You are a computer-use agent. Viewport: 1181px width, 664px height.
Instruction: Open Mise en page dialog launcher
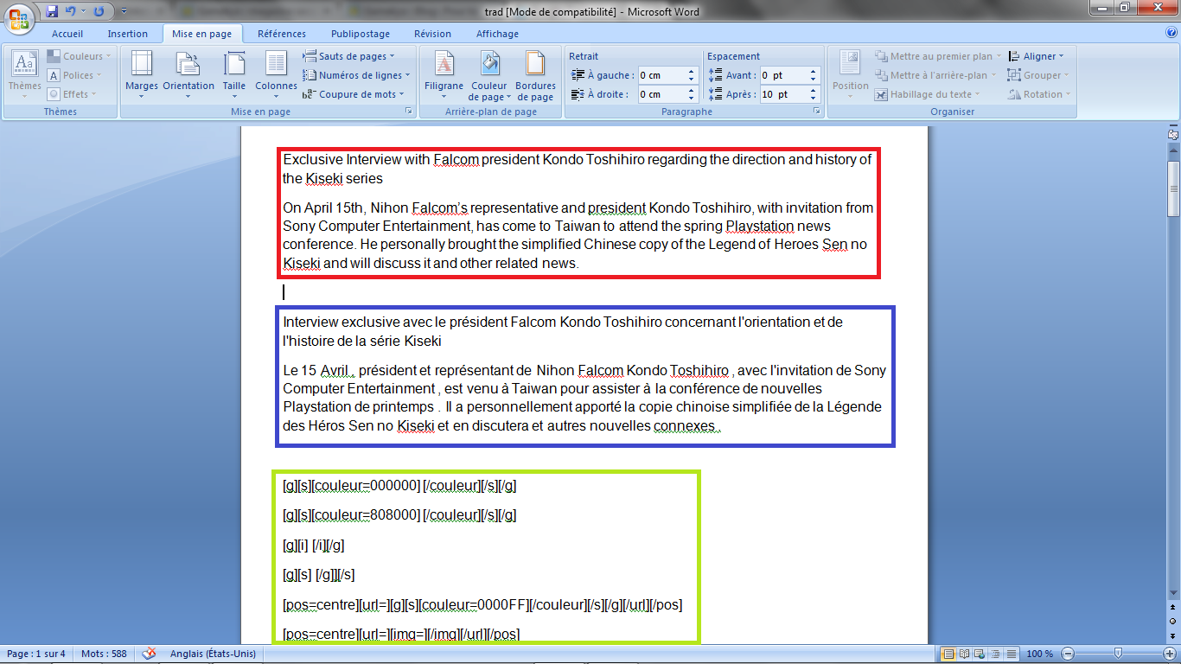[x=409, y=112]
